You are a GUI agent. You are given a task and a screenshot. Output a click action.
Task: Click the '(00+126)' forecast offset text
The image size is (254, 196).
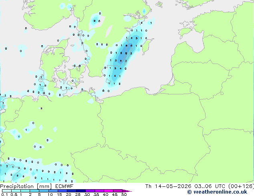tap(241, 186)
